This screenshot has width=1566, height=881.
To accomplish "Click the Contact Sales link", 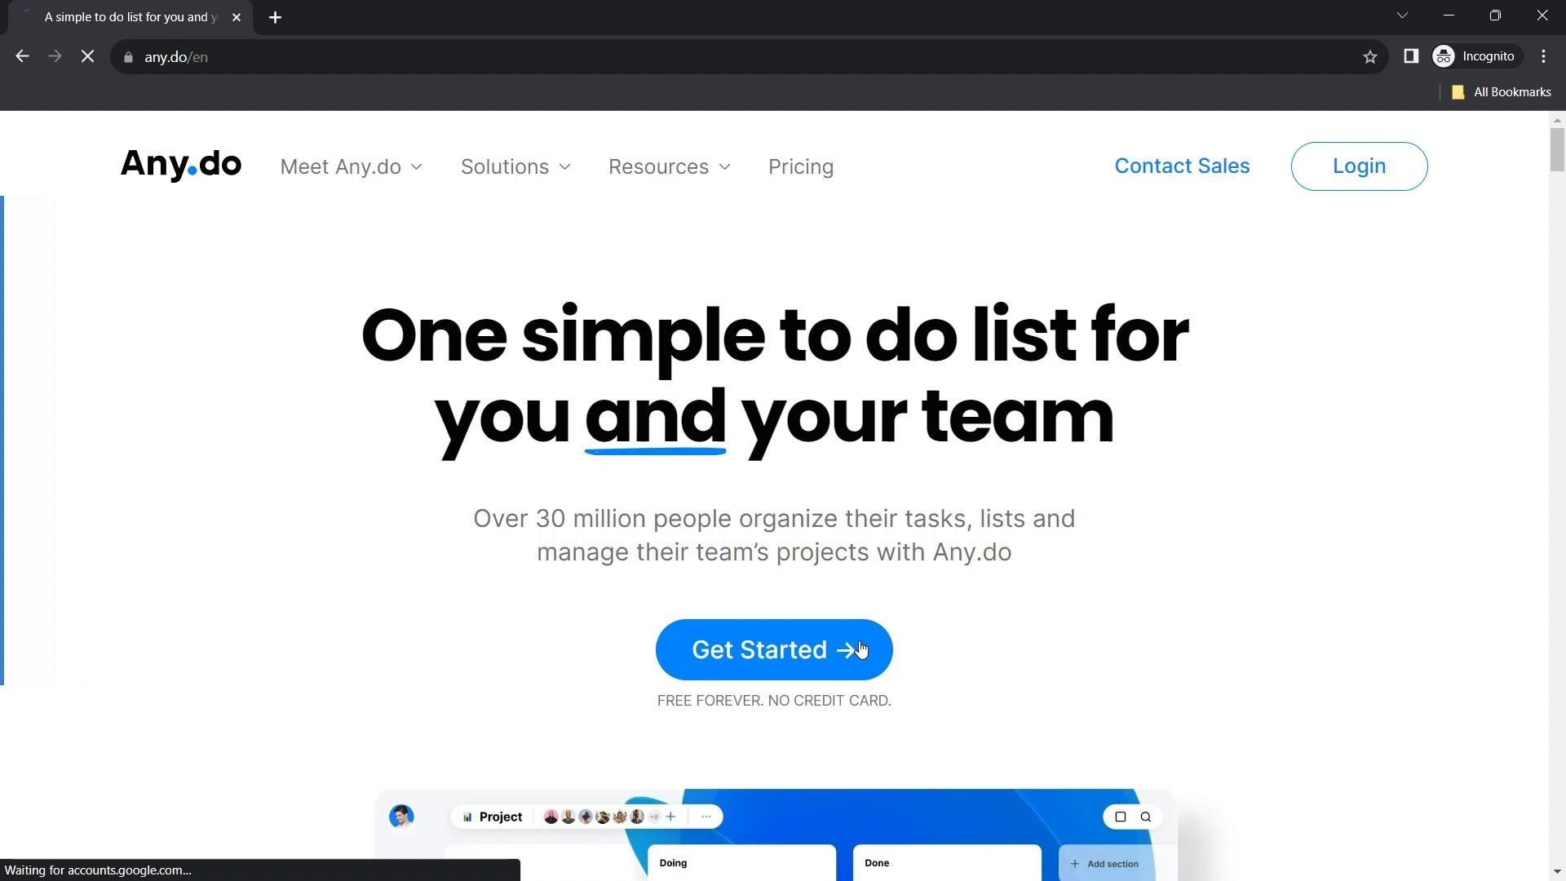I will (x=1182, y=166).
